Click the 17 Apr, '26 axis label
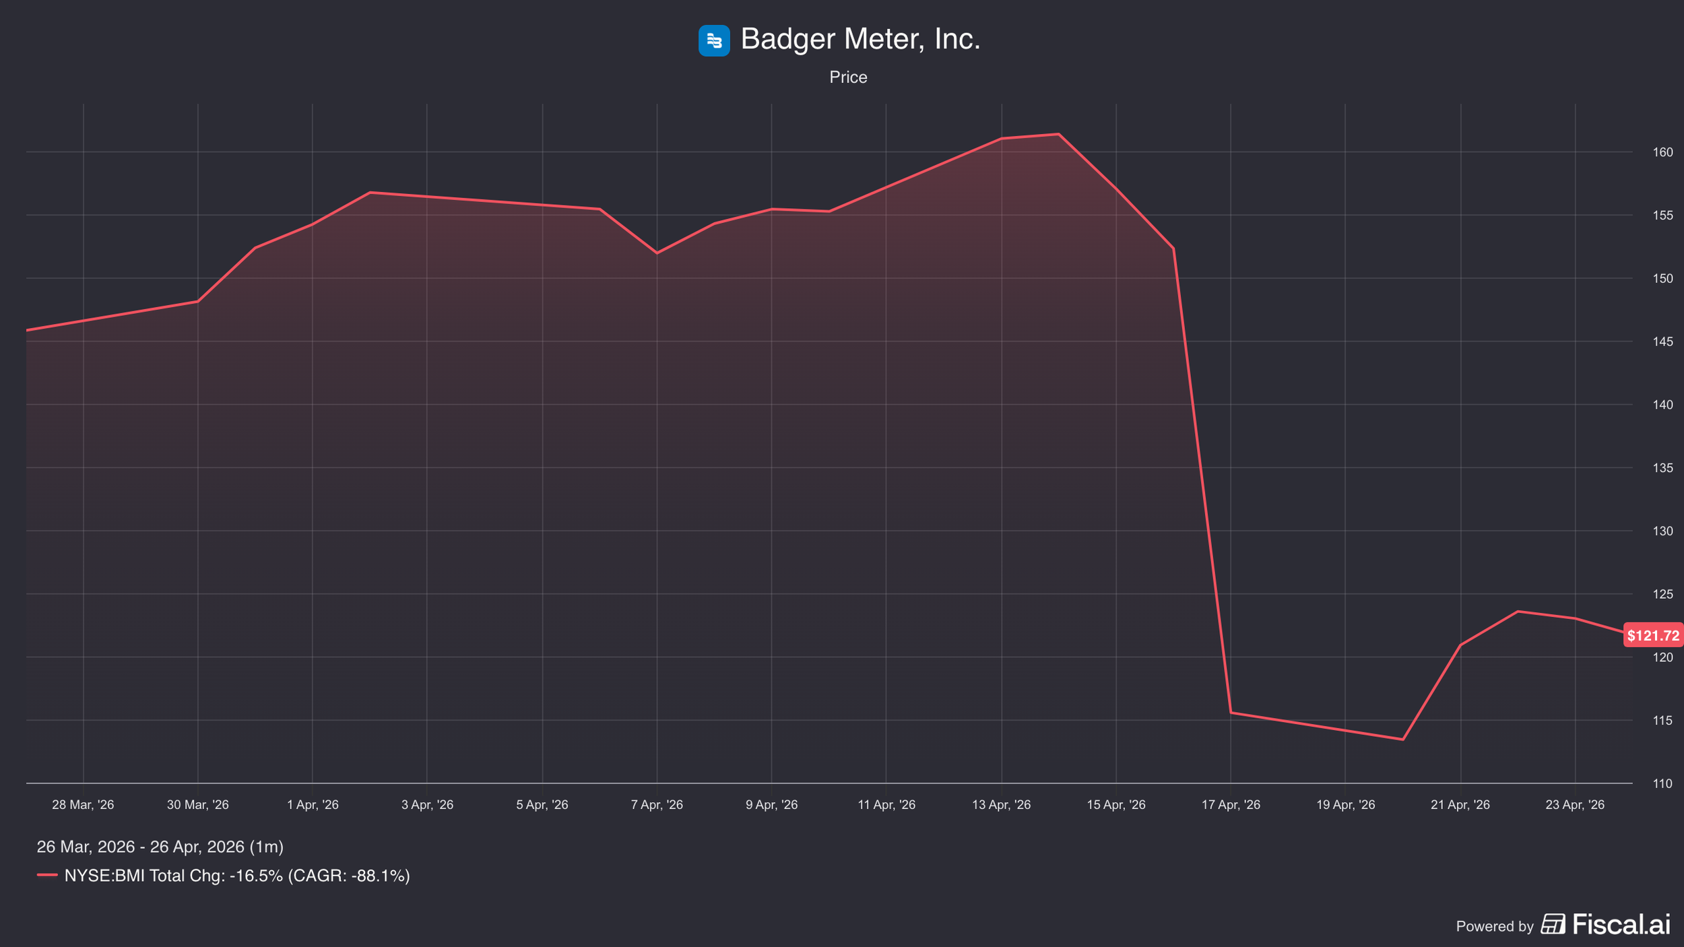This screenshot has height=947, width=1684. pos(1231,805)
